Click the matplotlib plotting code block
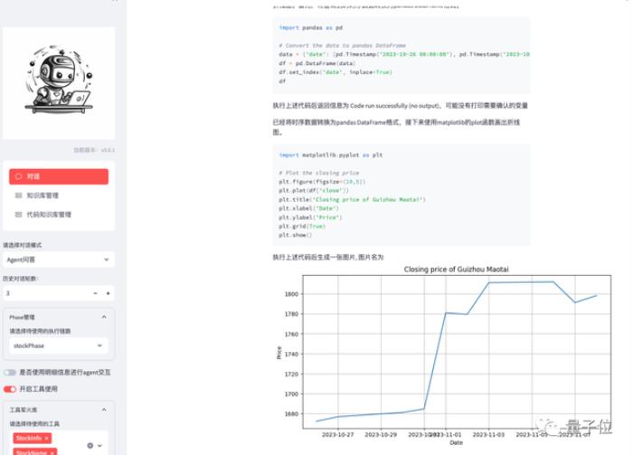This screenshot has height=455, width=633. (x=402, y=195)
